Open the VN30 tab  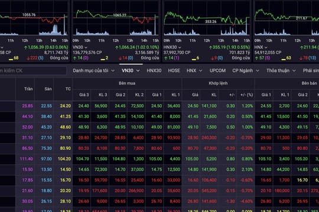128,71
